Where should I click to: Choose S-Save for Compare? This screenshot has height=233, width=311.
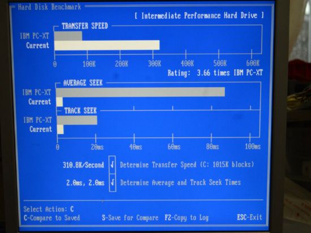click(130, 218)
